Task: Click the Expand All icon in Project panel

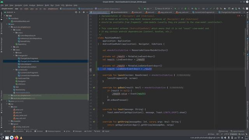Action: [79, 12]
